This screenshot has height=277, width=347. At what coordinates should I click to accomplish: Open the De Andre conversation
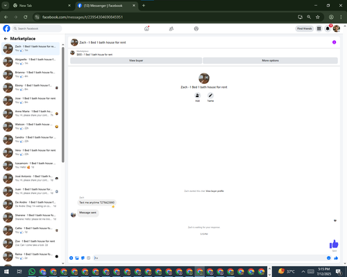tap(31, 204)
